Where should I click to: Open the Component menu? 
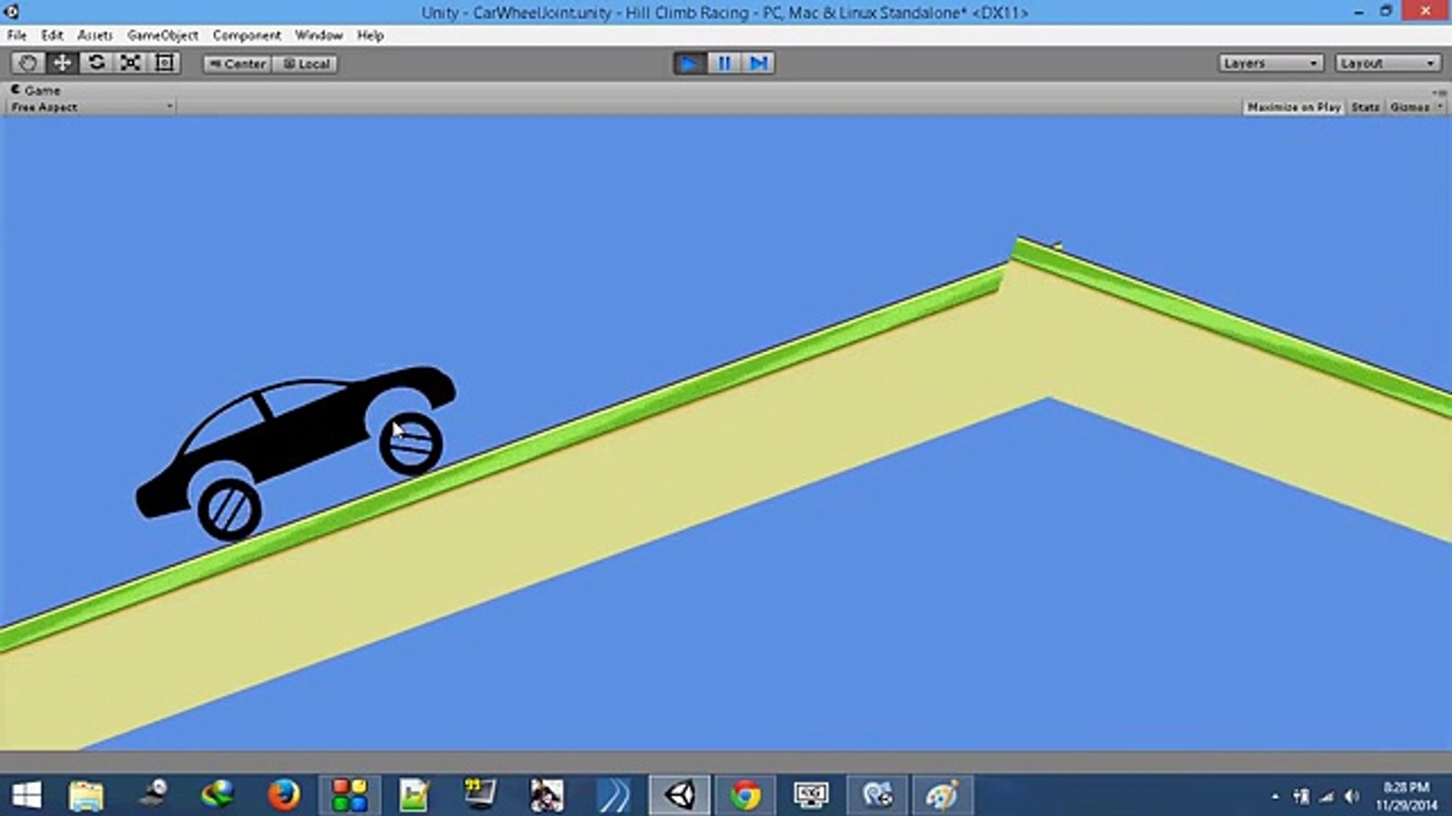click(247, 36)
